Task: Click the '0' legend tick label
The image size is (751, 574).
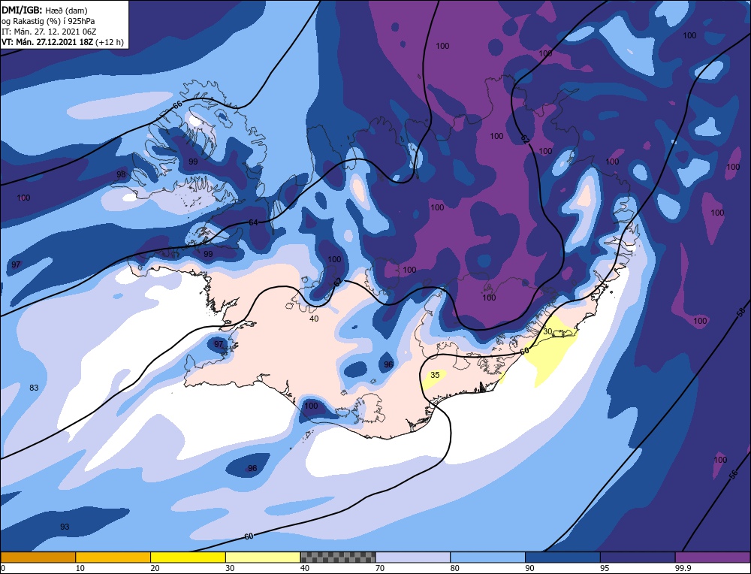Action: pyautogui.click(x=3, y=568)
